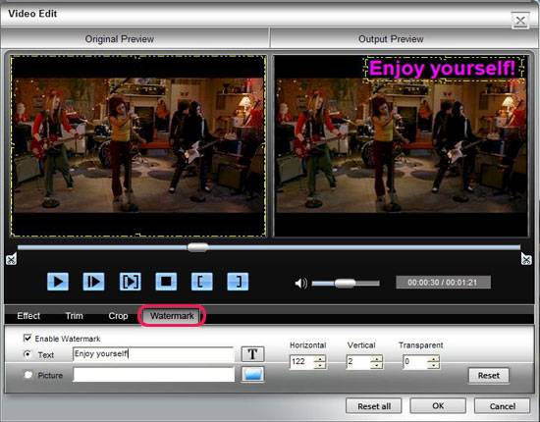Click the Reset all button
This screenshot has height=422, width=540.
coord(374,406)
